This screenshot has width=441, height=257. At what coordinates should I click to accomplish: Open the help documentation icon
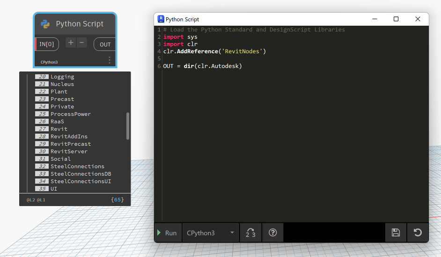coord(272,233)
